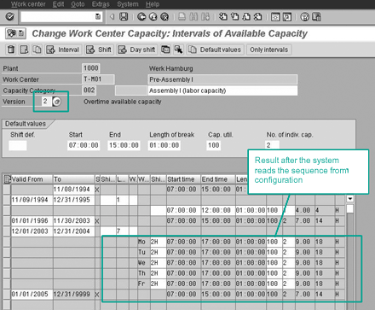Click the 2H shift cell in Fr row
This screenshot has height=310, width=375.
[x=159, y=284]
